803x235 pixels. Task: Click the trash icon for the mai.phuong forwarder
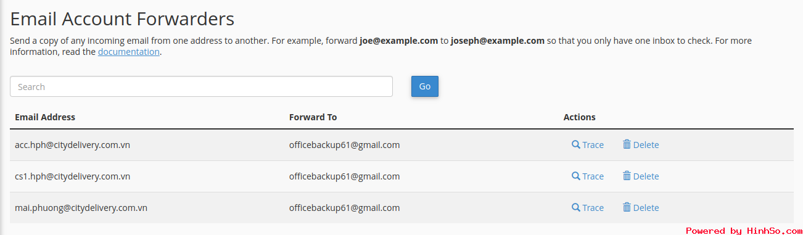(627, 207)
